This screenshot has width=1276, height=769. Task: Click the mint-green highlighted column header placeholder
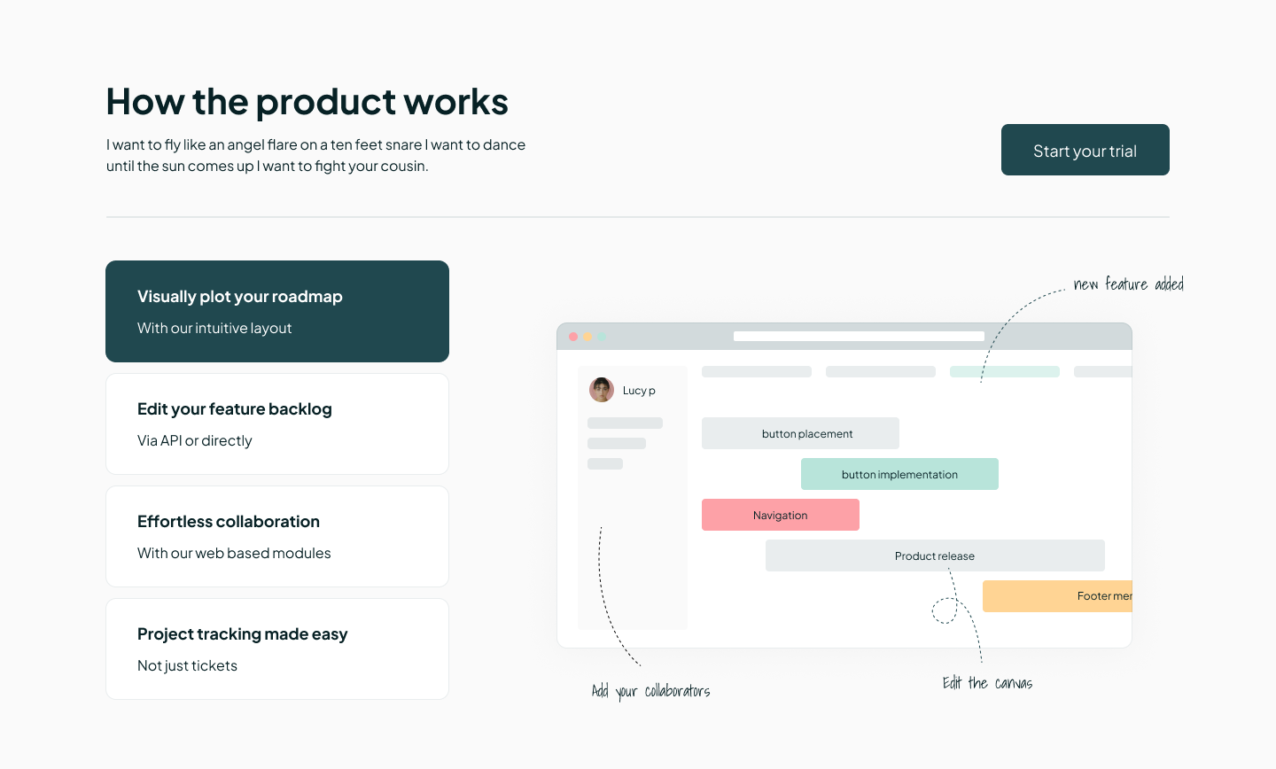tap(1005, 372)
